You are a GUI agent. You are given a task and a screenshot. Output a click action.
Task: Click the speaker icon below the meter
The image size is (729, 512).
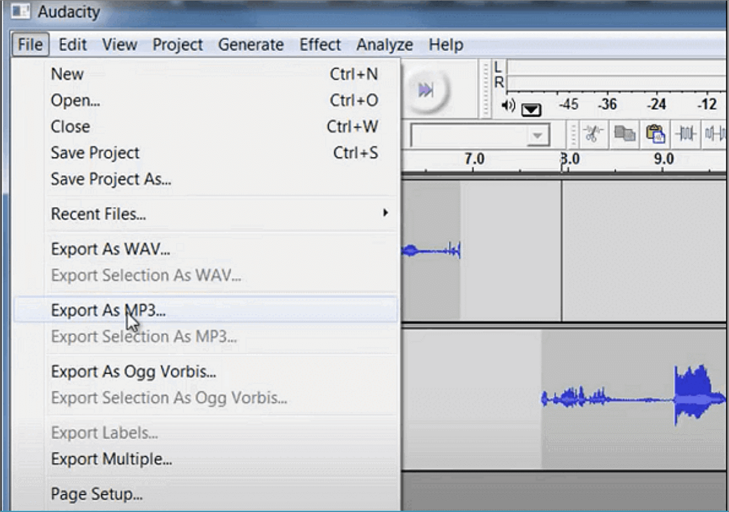coord(508,105)
